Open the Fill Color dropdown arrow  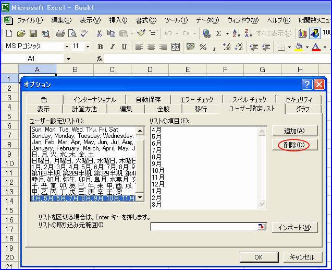coord(307,47)
